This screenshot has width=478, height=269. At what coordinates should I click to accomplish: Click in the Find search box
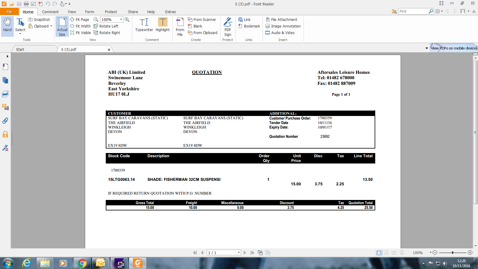[413, 11]
